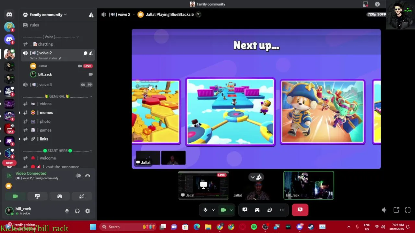This screenshot has width=415, height=233.
Task: Start an activity from the left panel
Action: (60, 196)
